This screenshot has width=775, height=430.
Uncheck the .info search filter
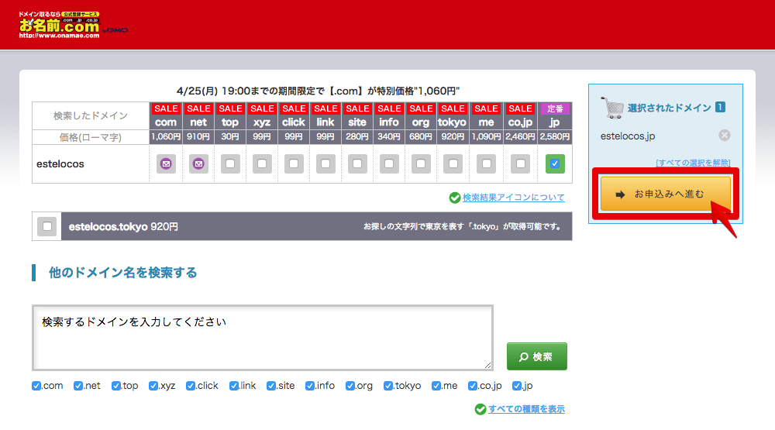(310, 386)
